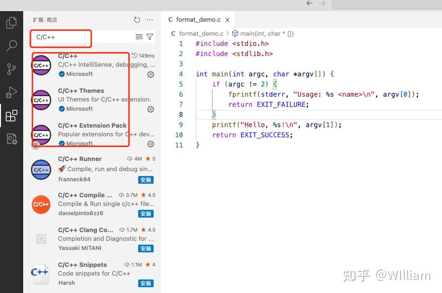Open the Explorer view in activity bar
Screen dimensions: 442x293
12,22
